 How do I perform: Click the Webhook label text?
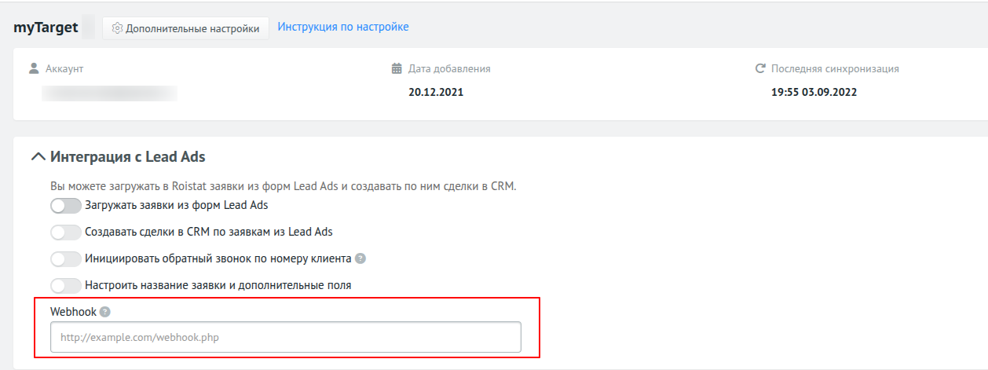click(73, 312)
